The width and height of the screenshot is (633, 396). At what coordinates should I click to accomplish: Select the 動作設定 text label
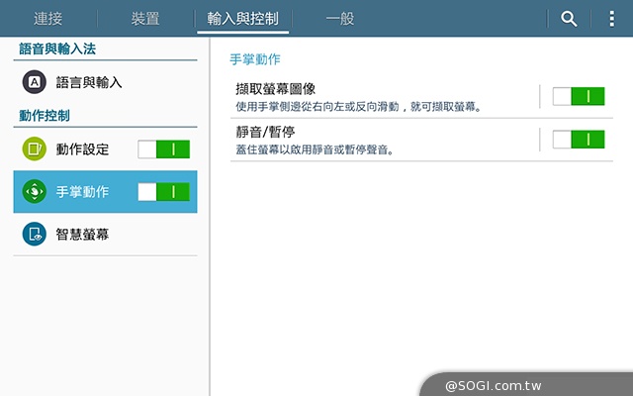(x=82, y=149)
